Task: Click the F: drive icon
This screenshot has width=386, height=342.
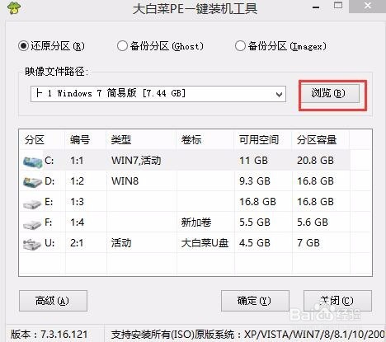Action: (32, 224)
